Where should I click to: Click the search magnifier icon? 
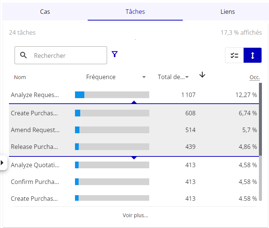[24, 55]
